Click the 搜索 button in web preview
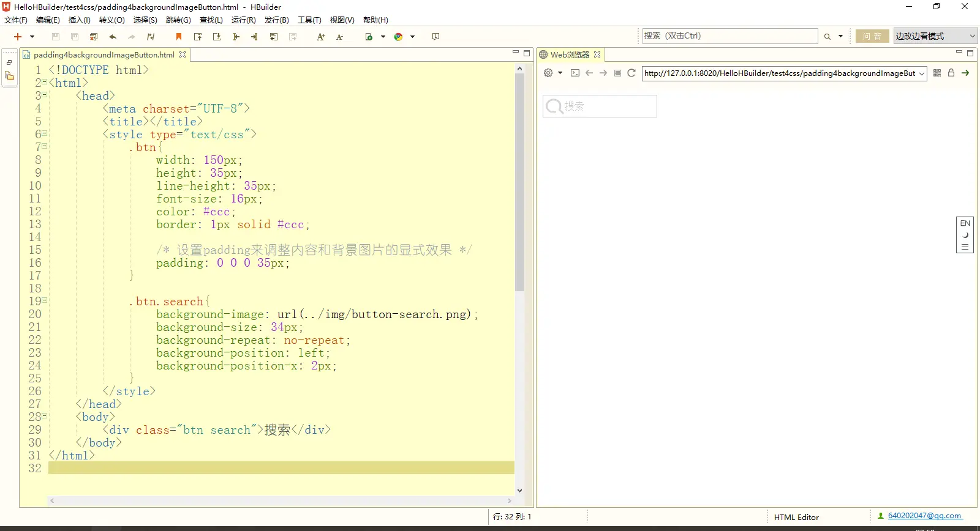The height and width of the screenshot is (531, 980). click(600, 106)
